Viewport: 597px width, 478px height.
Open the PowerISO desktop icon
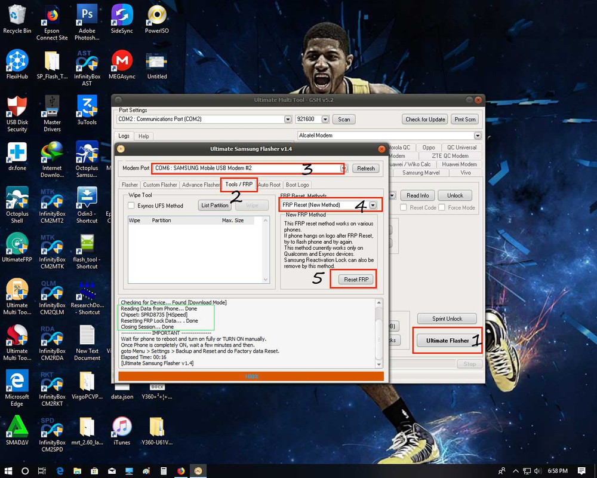click(x=156, y=19)
